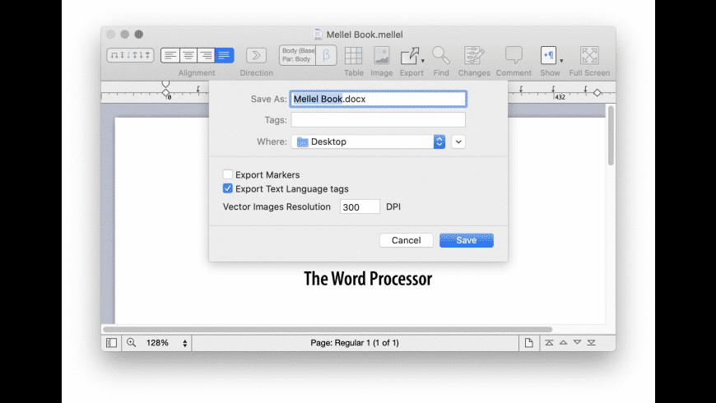Toggle the sidebar panel icon in status bar
716x403 pixels.
point(111,343)
